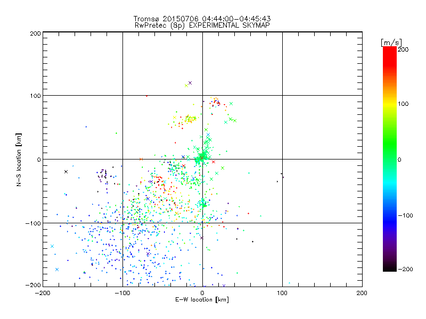Screen dimensions: 426x319
Task: Click the plot title 'Tromsø 20150706 04:44:00-04:45:43'
Action: pos(202,19)
